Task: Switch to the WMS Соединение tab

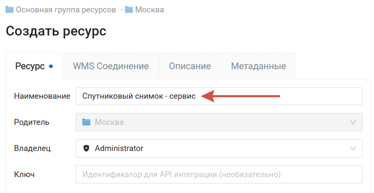Action: (111, 66)
